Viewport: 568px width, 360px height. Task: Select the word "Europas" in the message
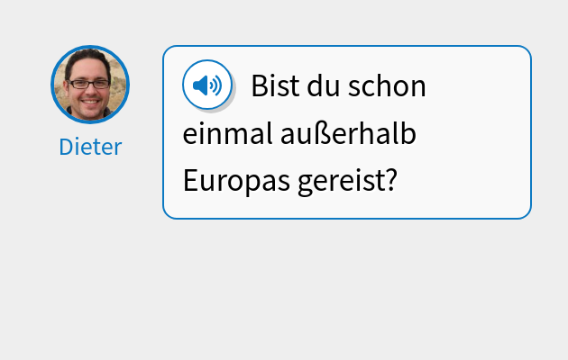tap(234, 181)
